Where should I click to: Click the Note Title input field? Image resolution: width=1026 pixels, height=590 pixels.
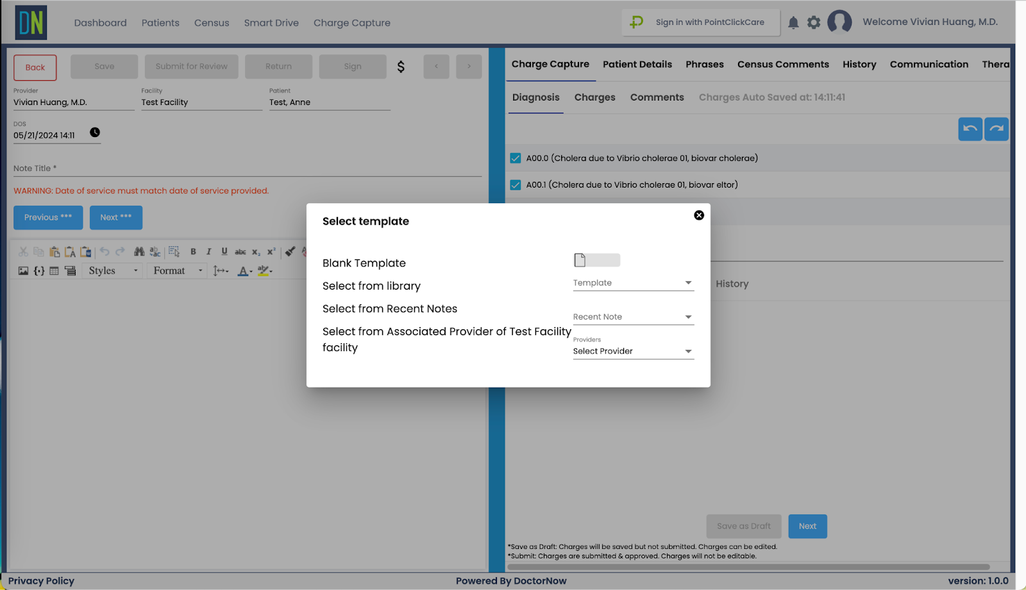coord(247,168)
